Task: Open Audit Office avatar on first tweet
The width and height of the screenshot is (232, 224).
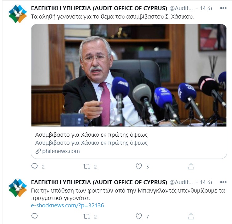Action: click(18, 14)
